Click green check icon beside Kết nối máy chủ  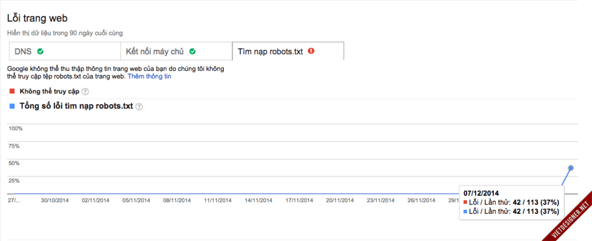(x=192, y=51)
